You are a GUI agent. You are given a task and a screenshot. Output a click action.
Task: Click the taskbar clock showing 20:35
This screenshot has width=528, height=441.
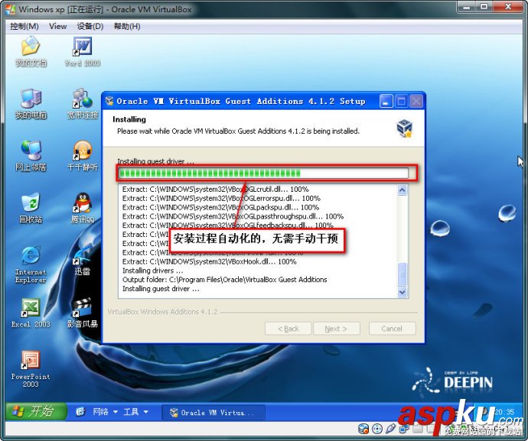point(504,412)
